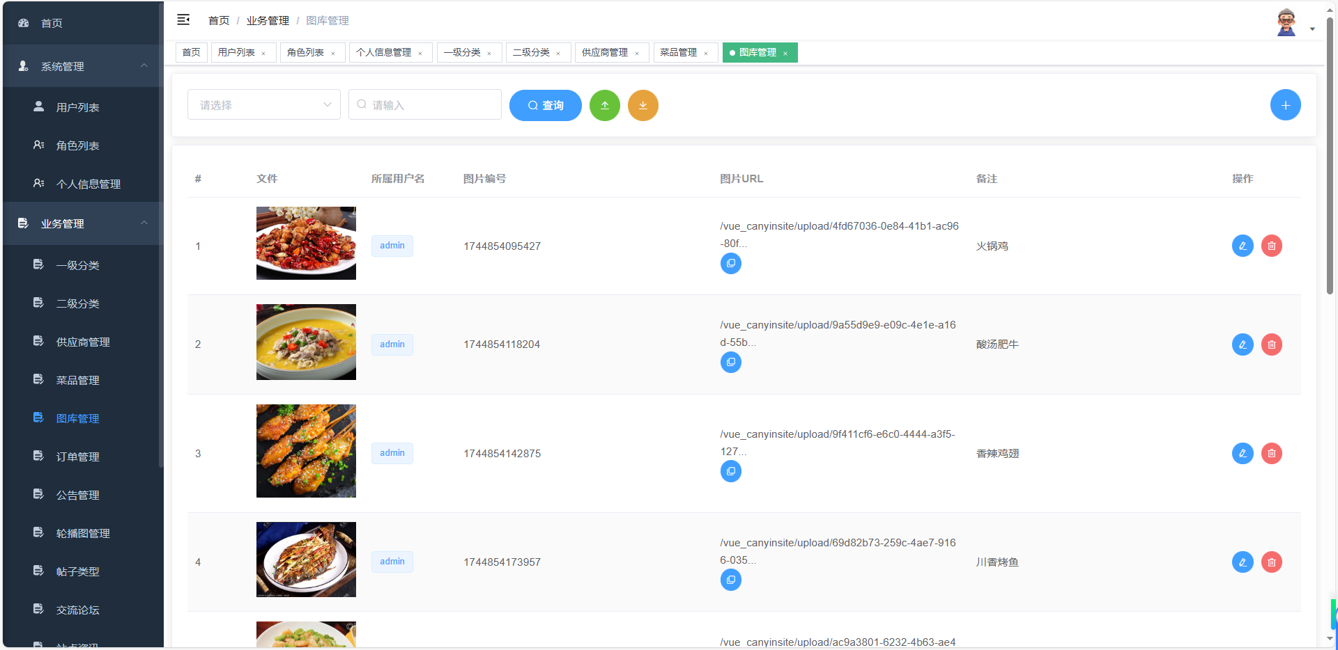This screenshot has height=650, width=1338.
Task: Edit the 火锅鸡 record with the pencil icon
Action: [1243, 246]
